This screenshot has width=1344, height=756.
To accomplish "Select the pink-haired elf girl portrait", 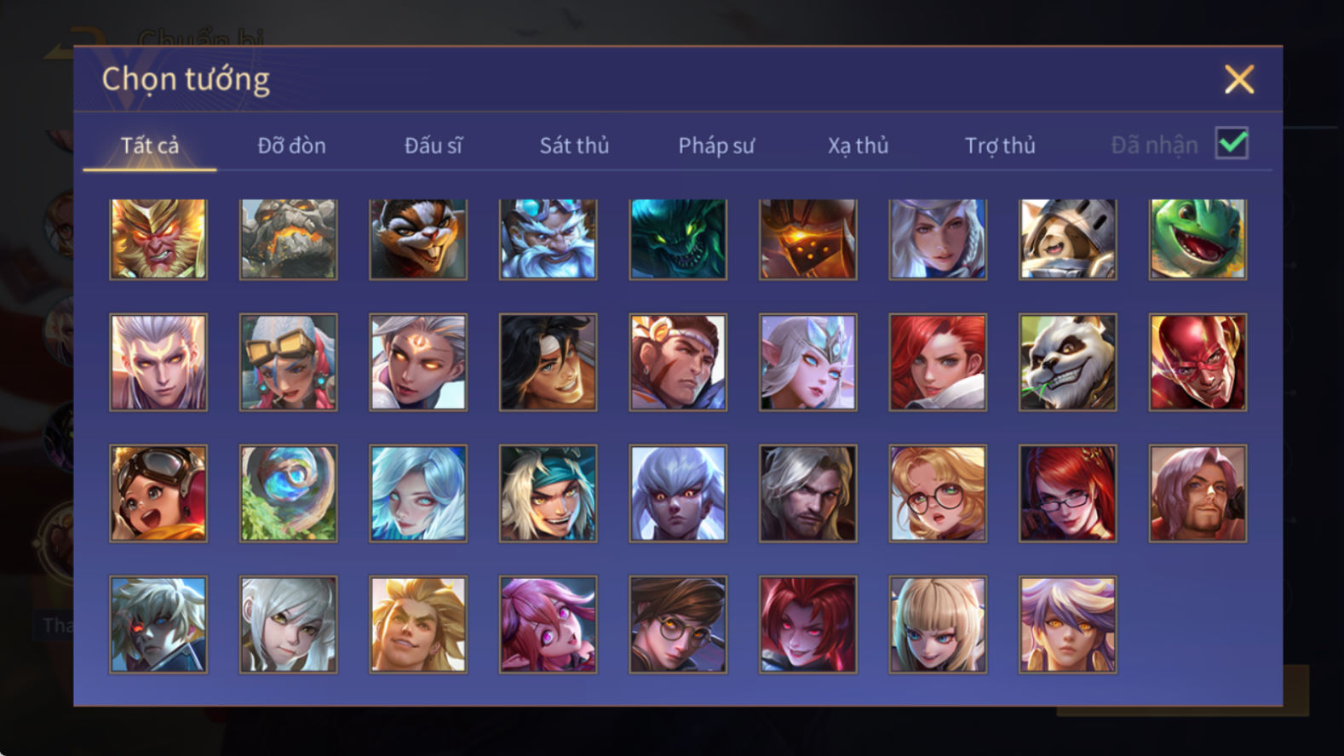I will tap(549, 625).
